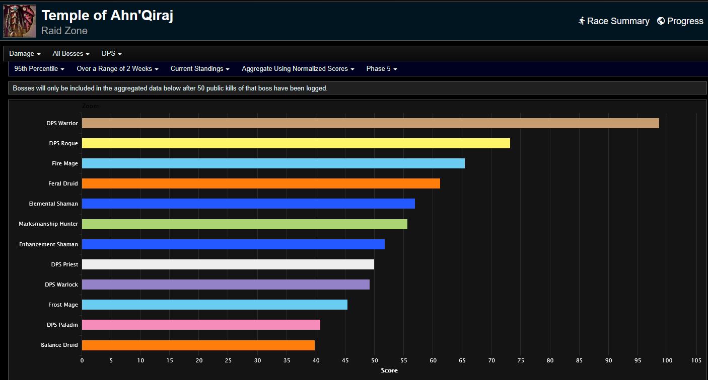
Task: Expand the Current Standings dropdown
Action: (200, 68)
